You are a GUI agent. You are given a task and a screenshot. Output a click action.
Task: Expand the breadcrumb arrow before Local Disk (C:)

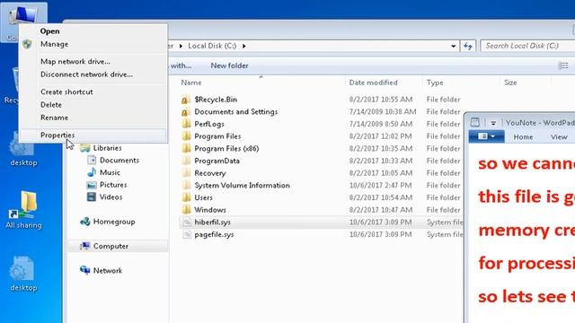181,46
